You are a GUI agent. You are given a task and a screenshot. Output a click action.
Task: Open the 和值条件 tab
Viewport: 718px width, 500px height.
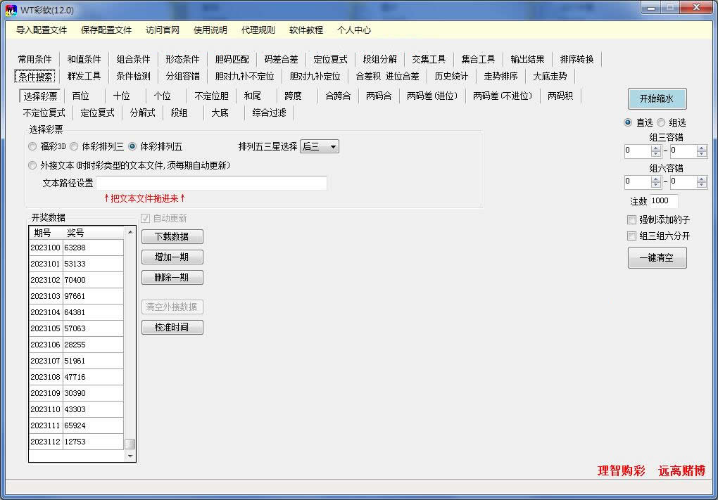[84, 59]
